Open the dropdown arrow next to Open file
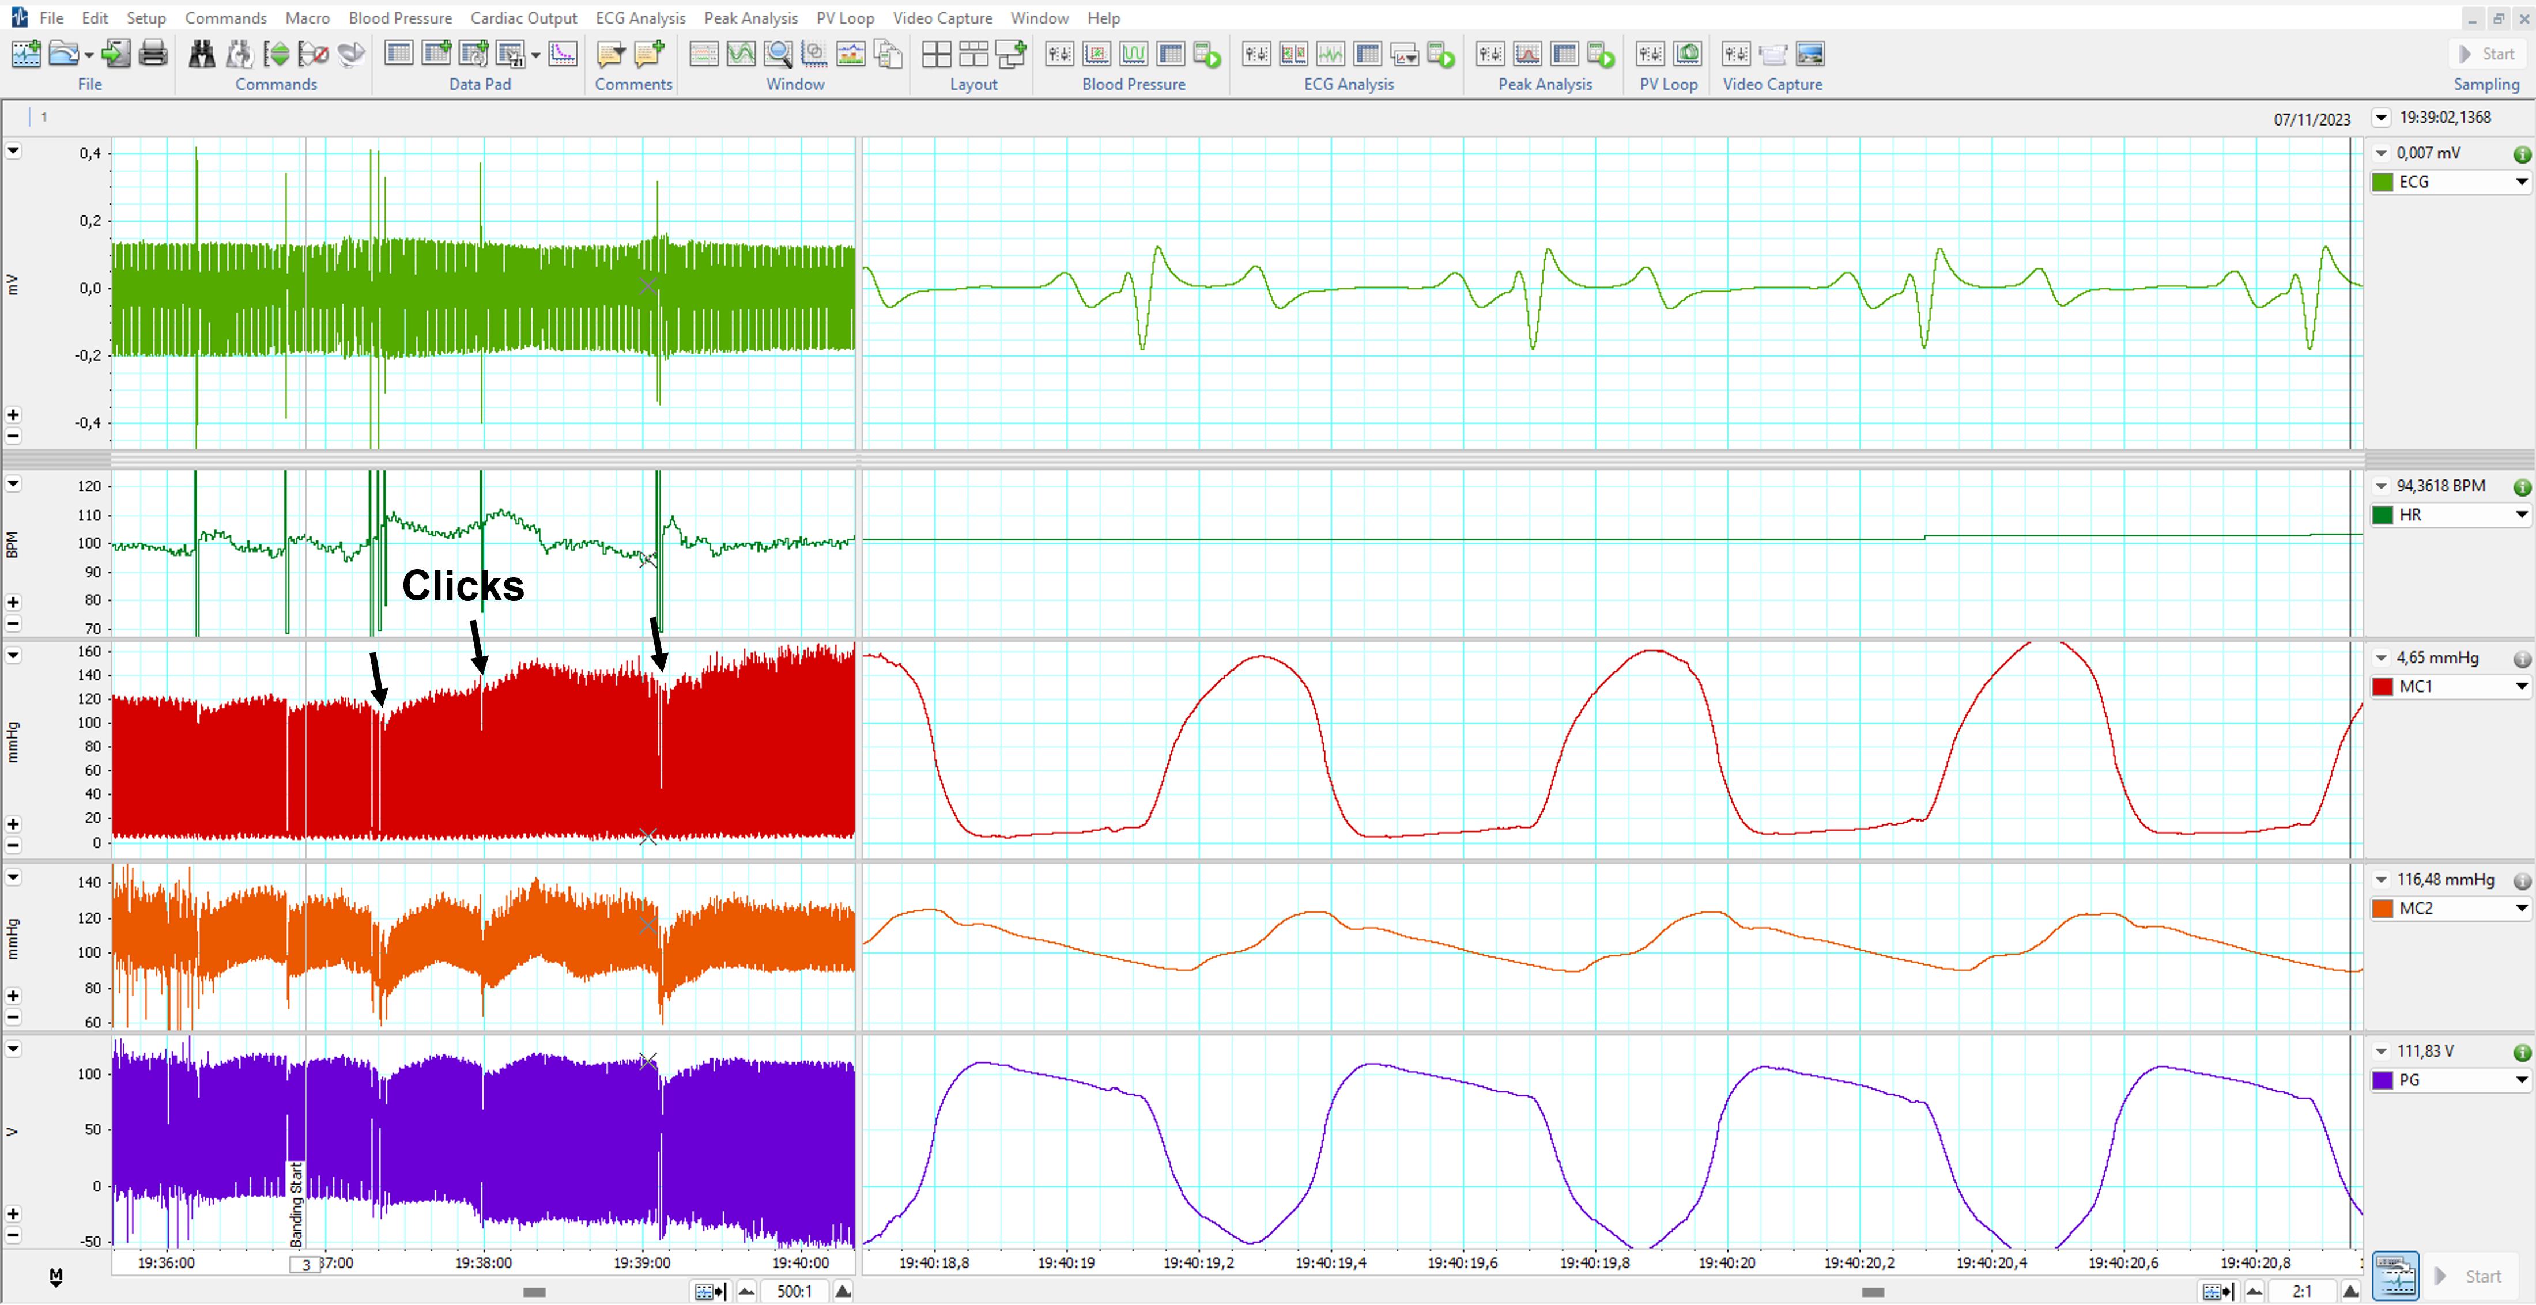Screen dimensions: 2536x1305 point(89,55)
